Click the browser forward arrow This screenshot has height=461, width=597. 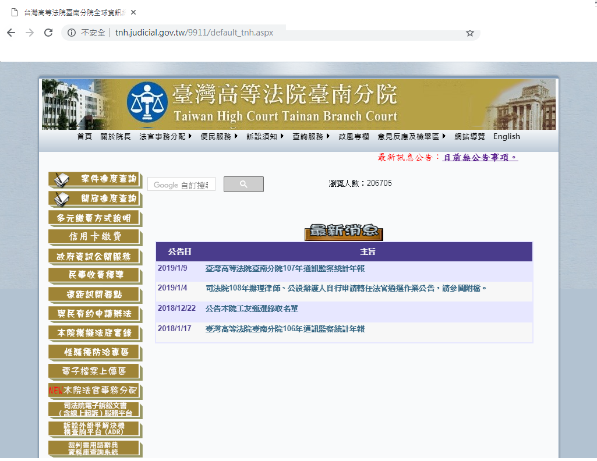tap(30, 33)
